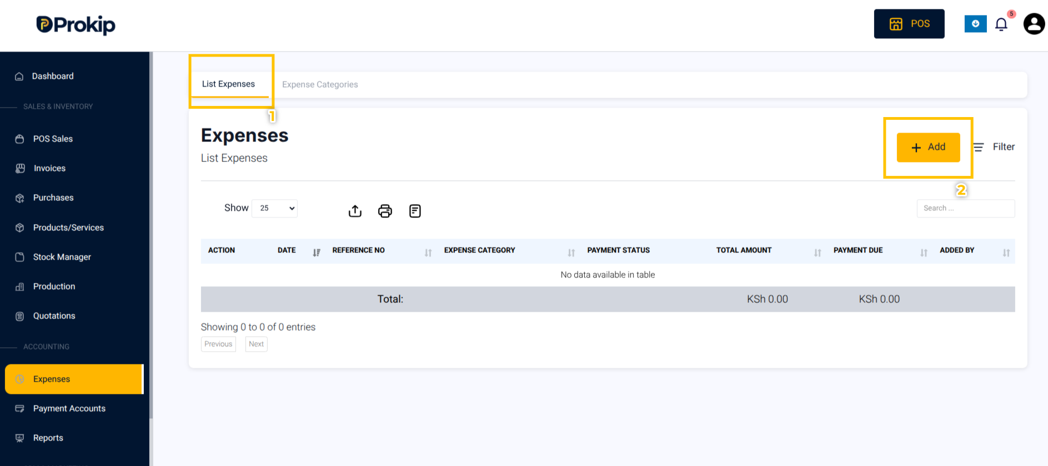
Task: Switch to List Expenses tab
Action: 228,84
